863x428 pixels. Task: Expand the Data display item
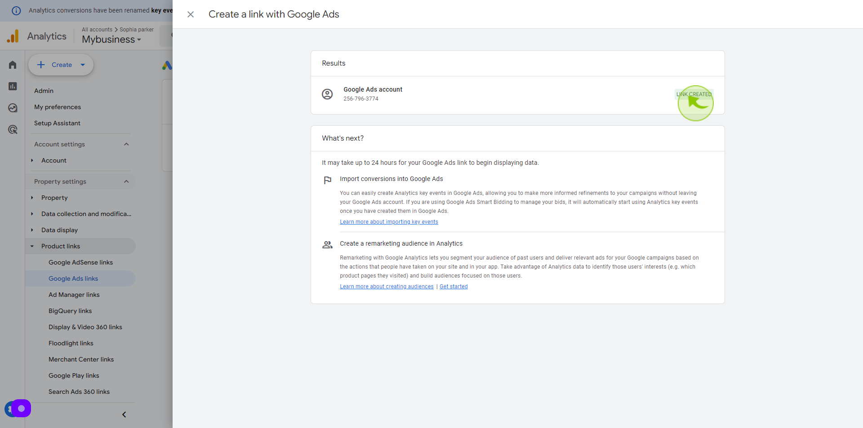pyautogui.click(x=32, y=230)
